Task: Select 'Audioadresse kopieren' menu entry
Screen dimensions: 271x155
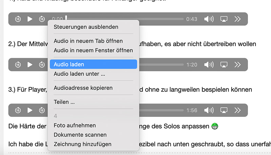Action: pyautogui.click(x=83, y=88)
